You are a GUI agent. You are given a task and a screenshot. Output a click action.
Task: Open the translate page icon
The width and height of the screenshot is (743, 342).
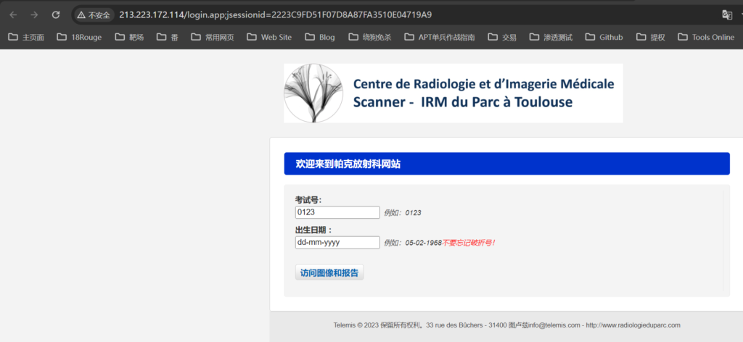(727, 15)
